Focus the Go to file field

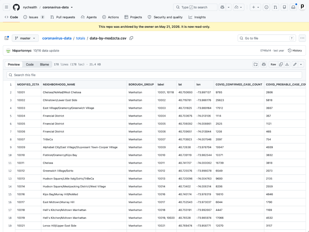pos(267,38)
